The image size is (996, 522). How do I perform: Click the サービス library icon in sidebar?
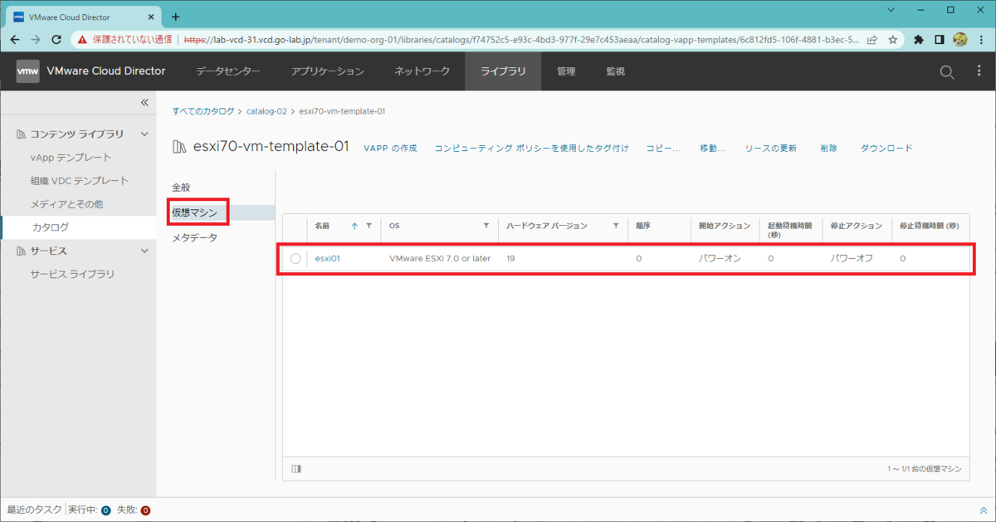click(20, 251)
